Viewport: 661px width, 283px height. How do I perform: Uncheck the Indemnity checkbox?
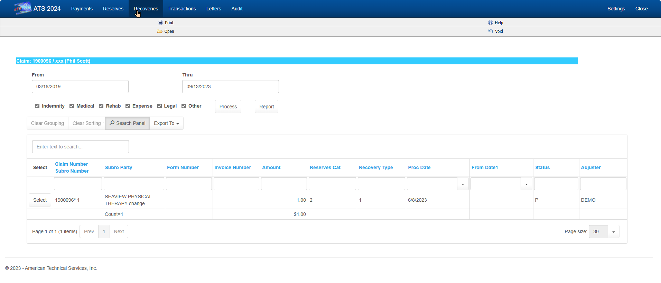37,106
